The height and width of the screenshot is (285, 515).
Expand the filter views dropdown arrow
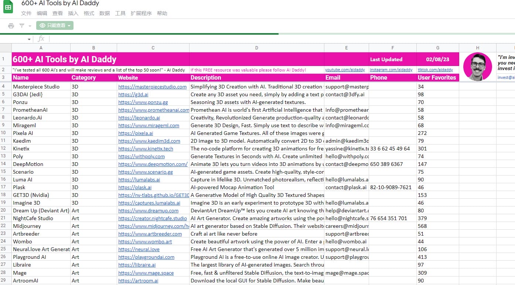click(x=30, y=26)
